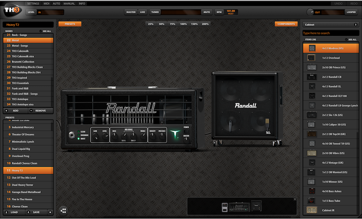Click the amp Treble knob
Image resolution: width=362 pixels, height=219 pixels.
[143, 136]
